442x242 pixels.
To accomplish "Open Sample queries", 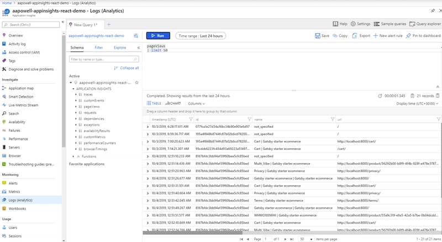I will coord(390,24).
